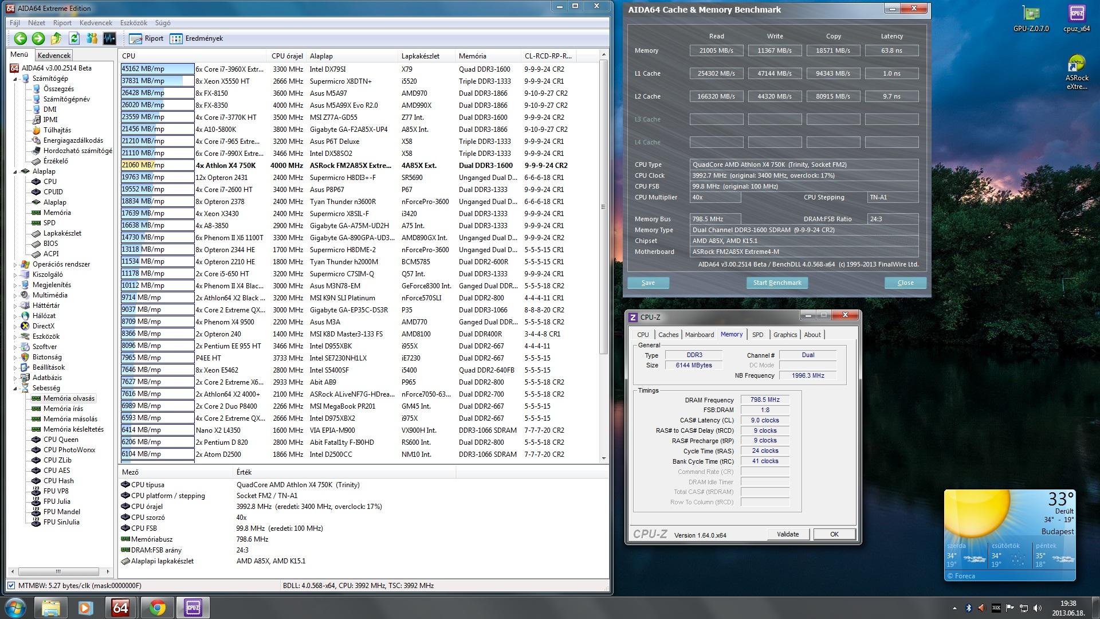Image resolution: width=1100 pixels, height=619 pixels.
Task: Open the GPU-Z.0.7.0 desktop icon
Action: (1031, 19)
